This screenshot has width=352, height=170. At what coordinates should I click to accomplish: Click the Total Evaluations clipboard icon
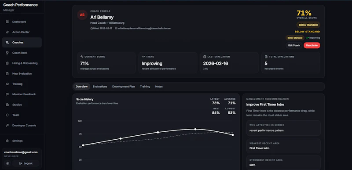pyautogui.click(x=266, y=57)
